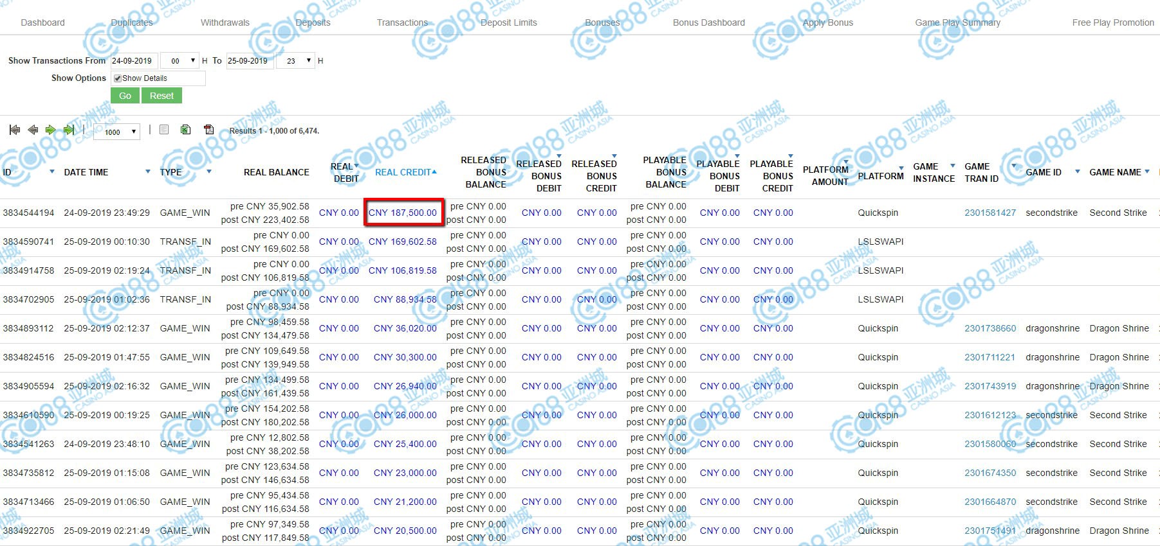Open game transaction 2301738660
The width and height of the screenshot is (1160, 546).
point(990,328)
